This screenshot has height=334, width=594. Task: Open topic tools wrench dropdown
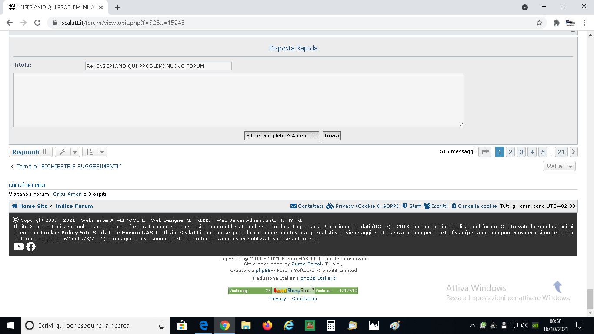pyautogui.click(x=67, y=152)
